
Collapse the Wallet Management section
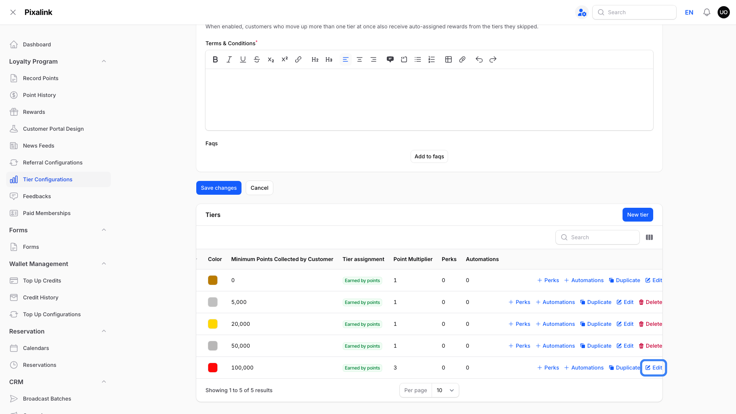(x=103, y=264)
